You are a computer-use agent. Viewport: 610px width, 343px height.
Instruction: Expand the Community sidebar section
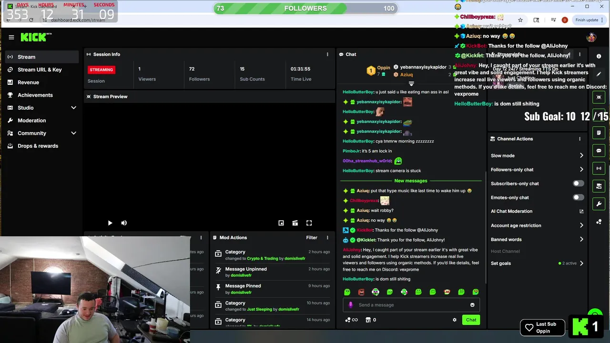[x=73, y=133]
